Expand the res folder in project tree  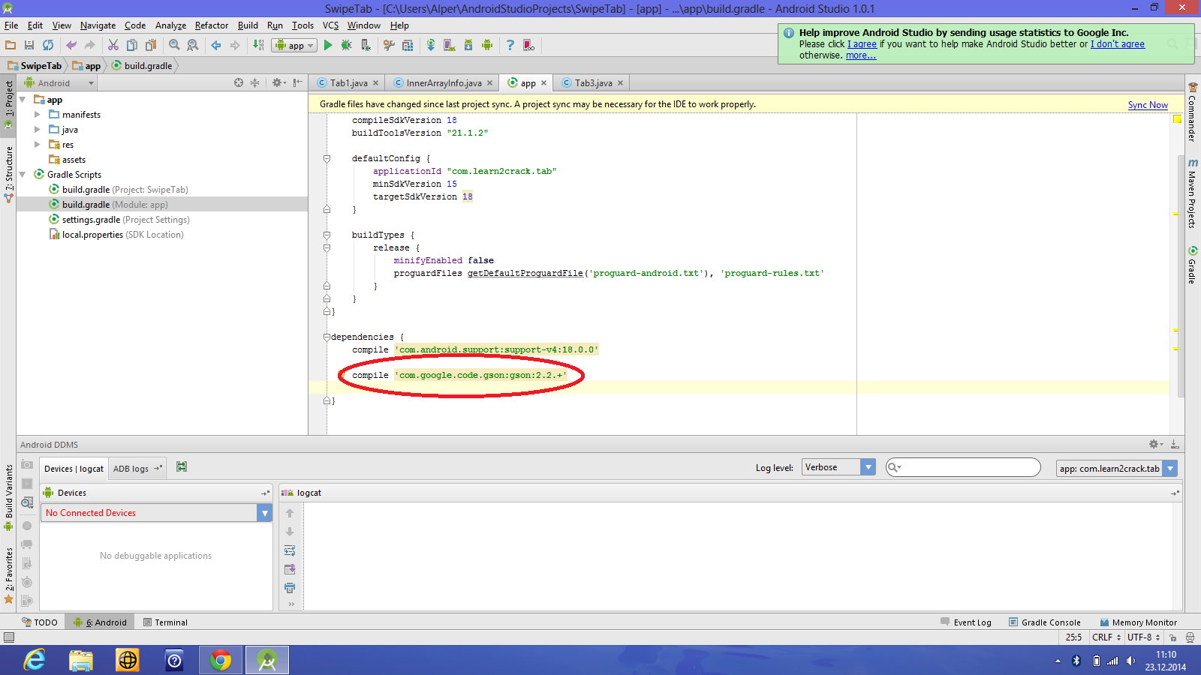38,145
